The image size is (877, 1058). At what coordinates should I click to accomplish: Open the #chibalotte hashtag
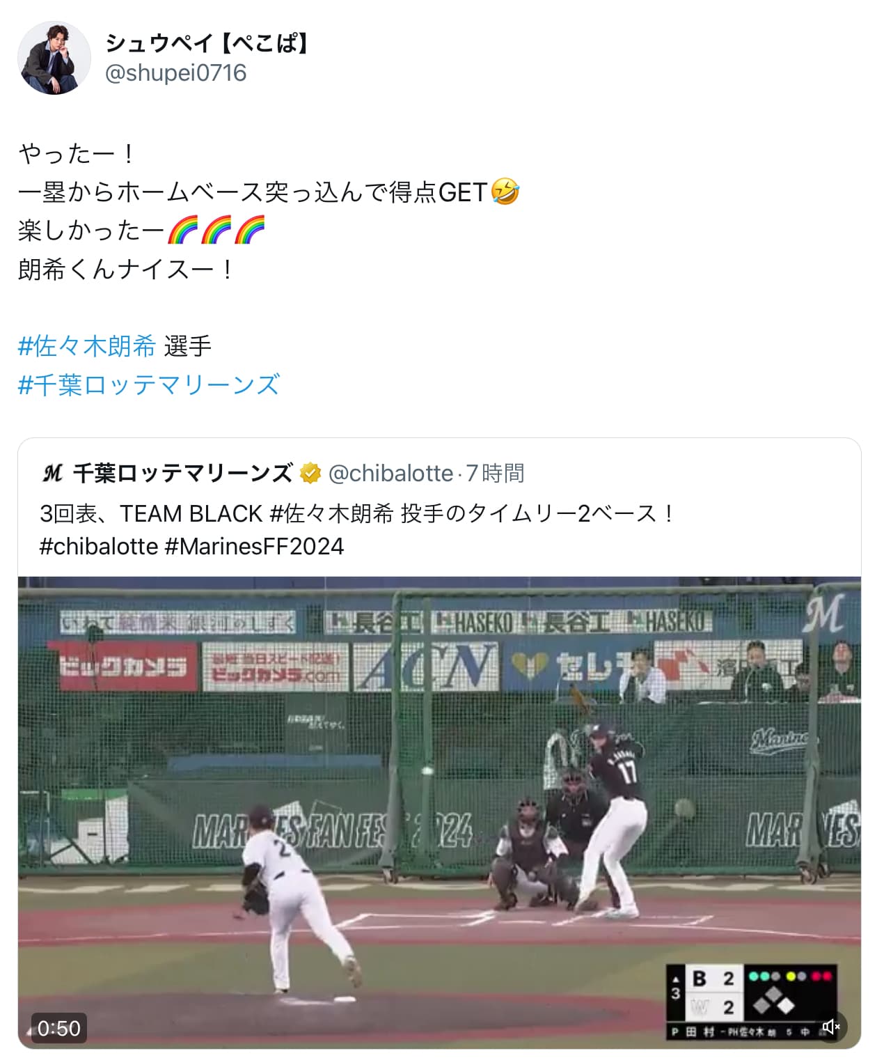(x=99, y=547)
